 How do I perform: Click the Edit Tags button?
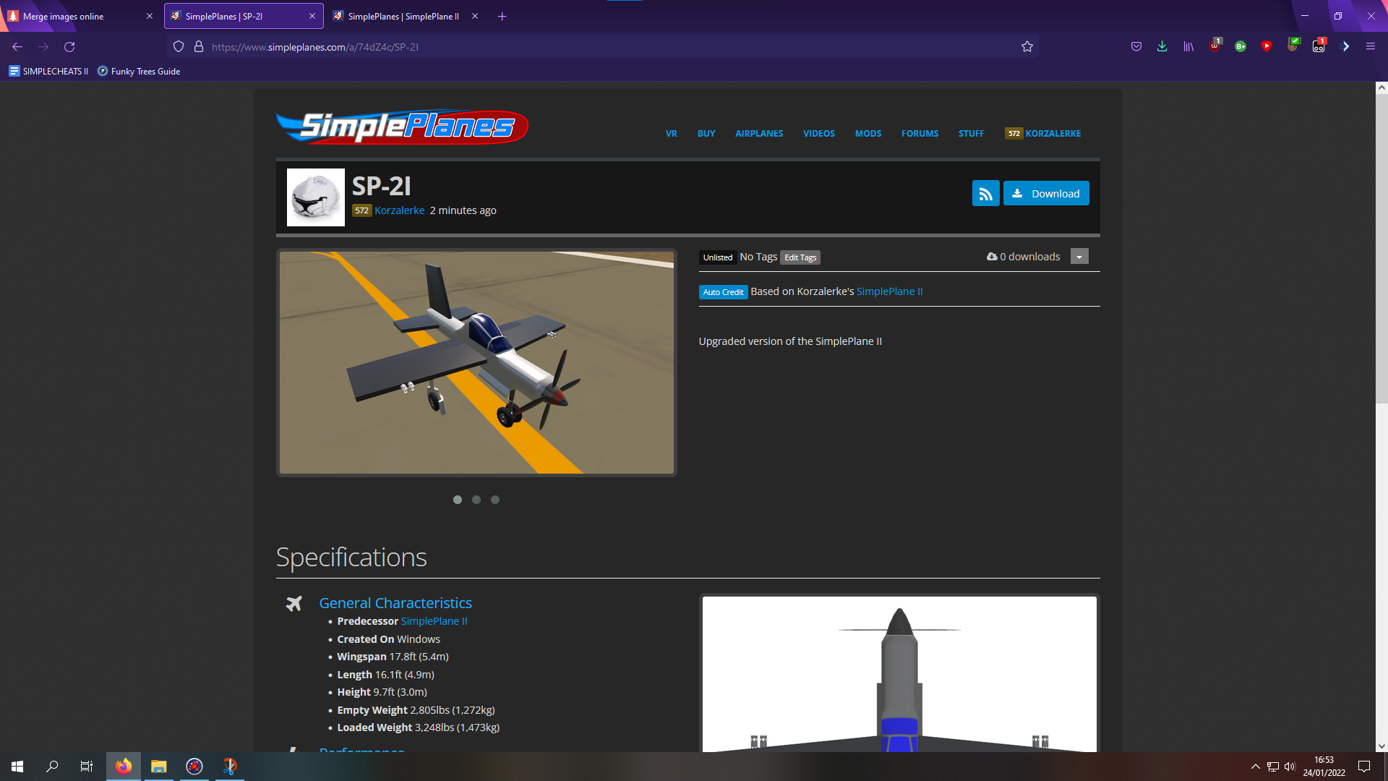pos(800,257)
